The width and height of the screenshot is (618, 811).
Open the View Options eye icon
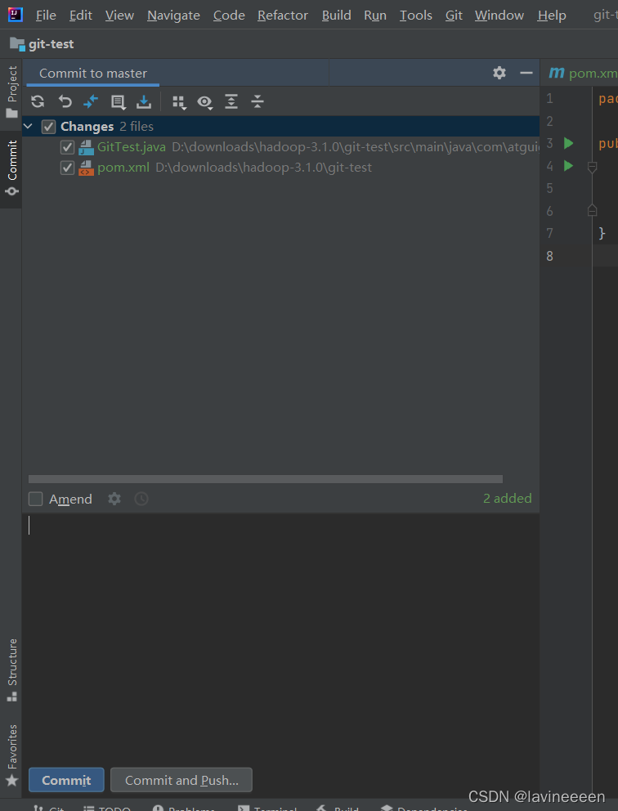[205, 102]
